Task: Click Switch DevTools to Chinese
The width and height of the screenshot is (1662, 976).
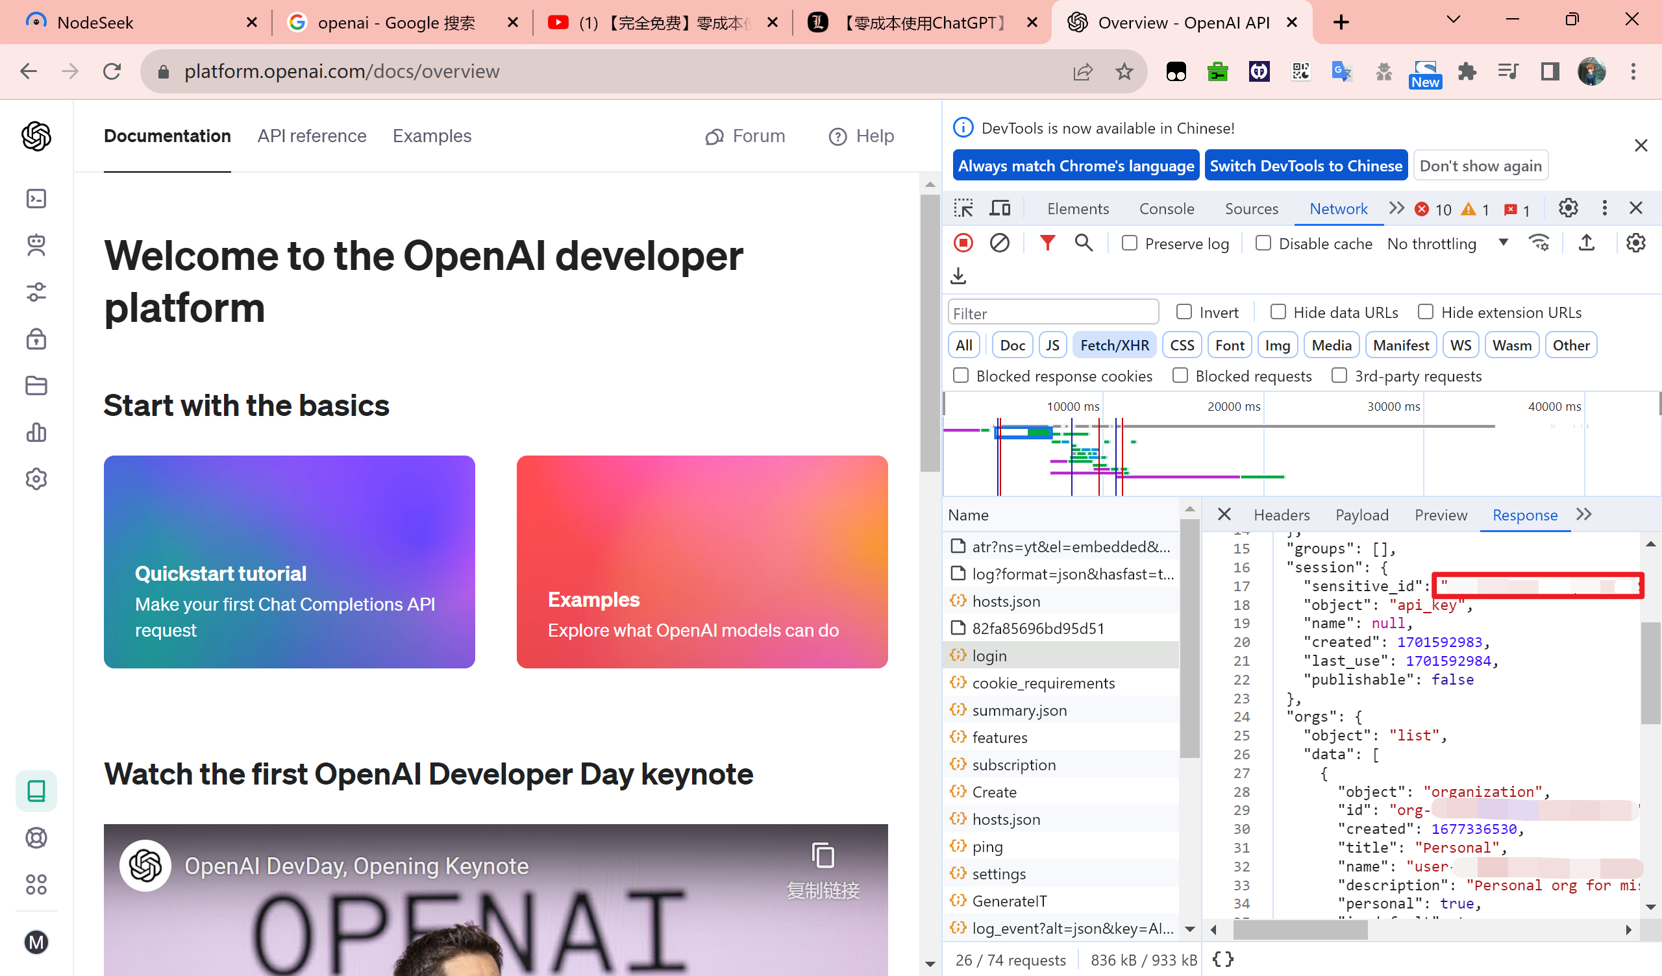Action: 1305,165
